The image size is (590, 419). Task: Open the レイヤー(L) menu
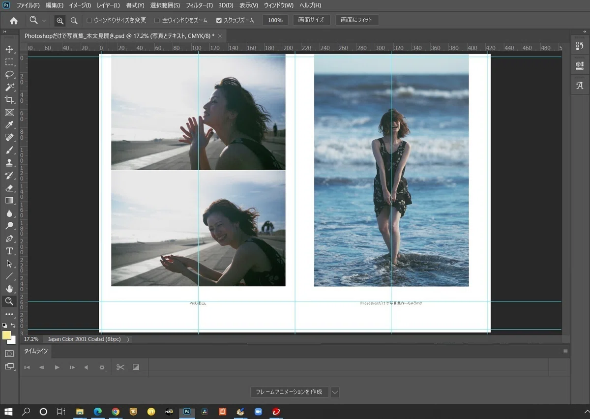click(x=108, y=5)
